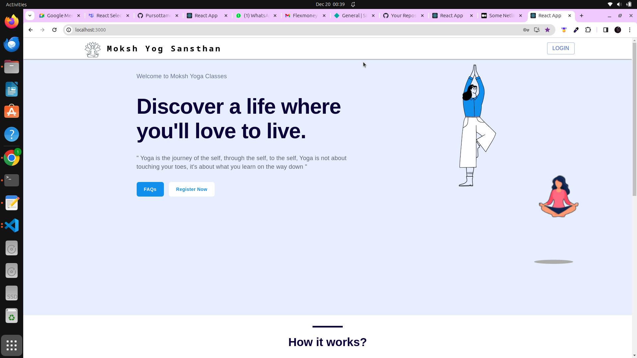Viewport: 637px width, 358px height.
Task: Open the Extensions puzzle icon
Action: pyautogui.click(x=588, y=30)
